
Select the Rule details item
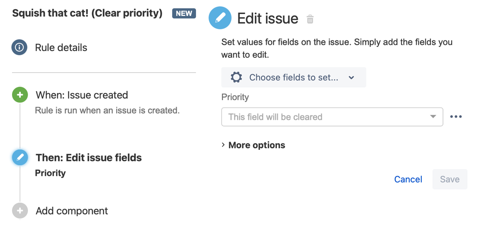click(x=61, y=48)
